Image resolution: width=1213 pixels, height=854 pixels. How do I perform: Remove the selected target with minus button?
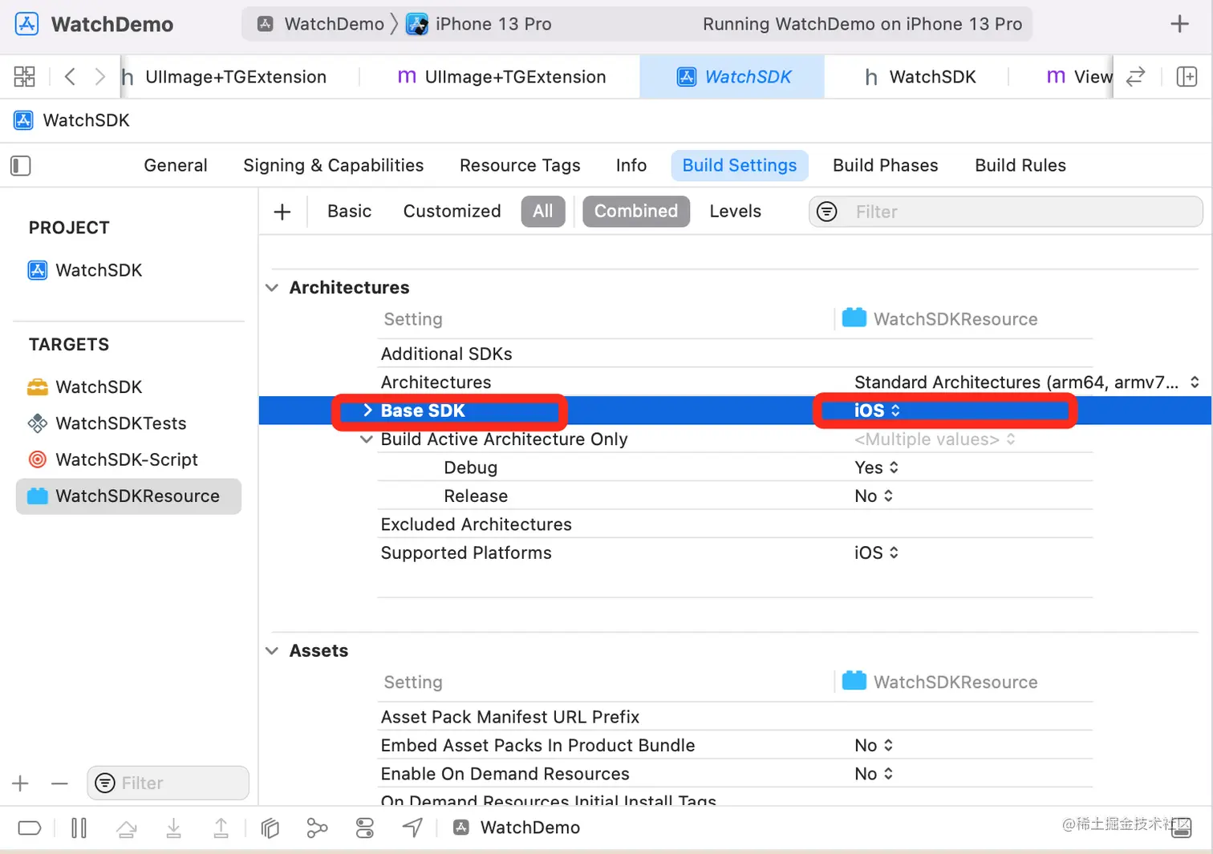pyautogui.click(x=59, y=783)
